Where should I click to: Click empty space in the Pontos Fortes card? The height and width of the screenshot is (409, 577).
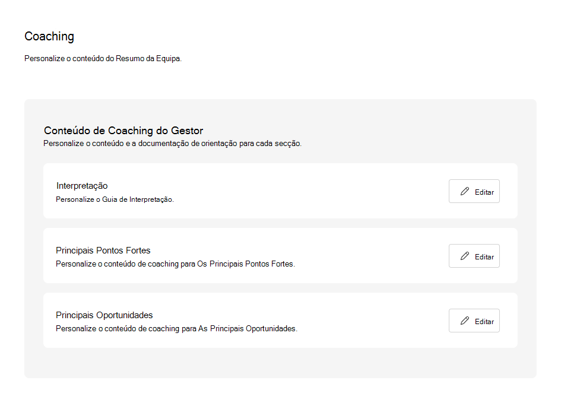[368, 256]
